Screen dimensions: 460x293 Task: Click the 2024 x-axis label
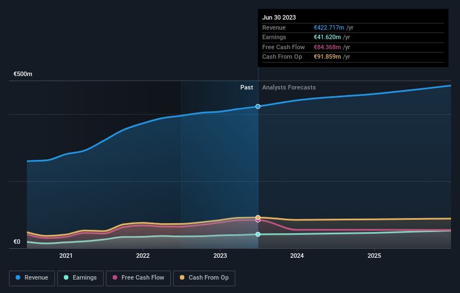(x=297, y=256)
